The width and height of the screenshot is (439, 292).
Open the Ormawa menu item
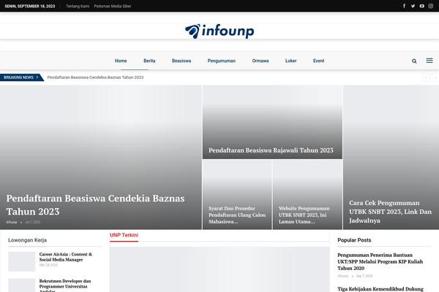click(260, 61)
